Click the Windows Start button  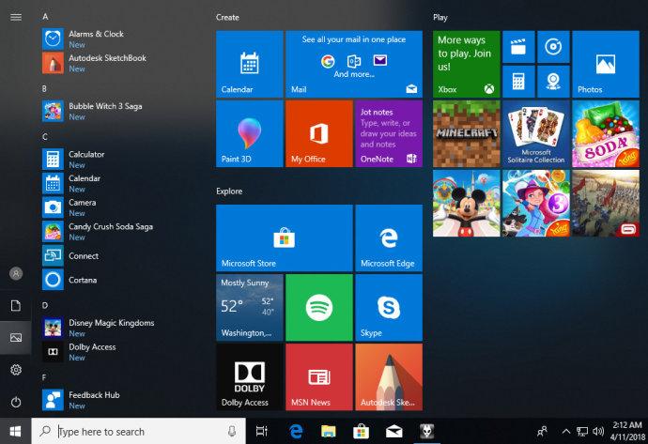16,431
